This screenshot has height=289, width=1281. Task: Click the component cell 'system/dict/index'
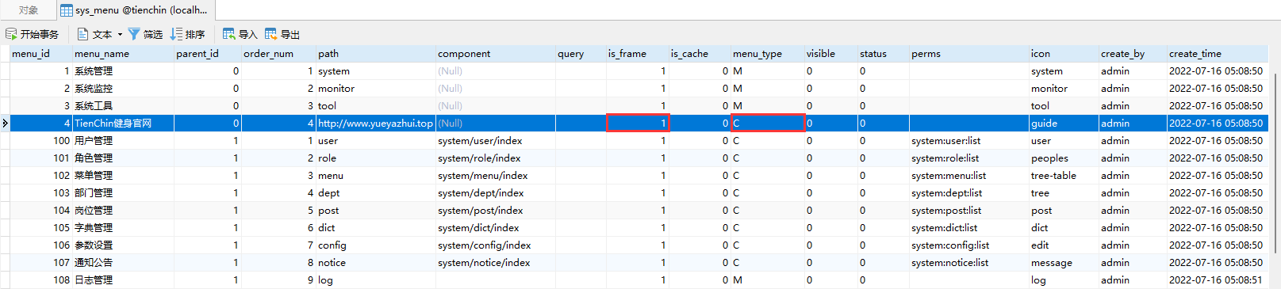496,228
